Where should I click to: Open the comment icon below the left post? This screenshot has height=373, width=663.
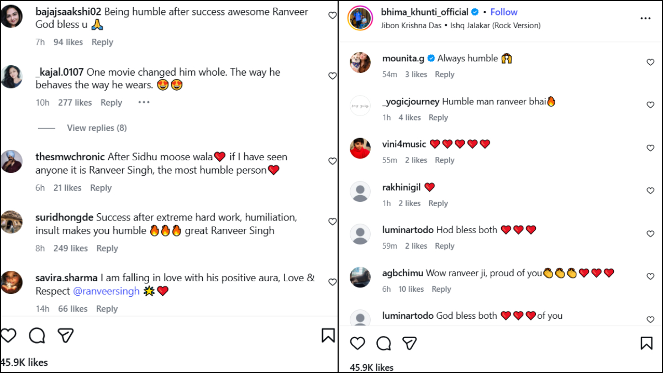[x=36, y=335]
